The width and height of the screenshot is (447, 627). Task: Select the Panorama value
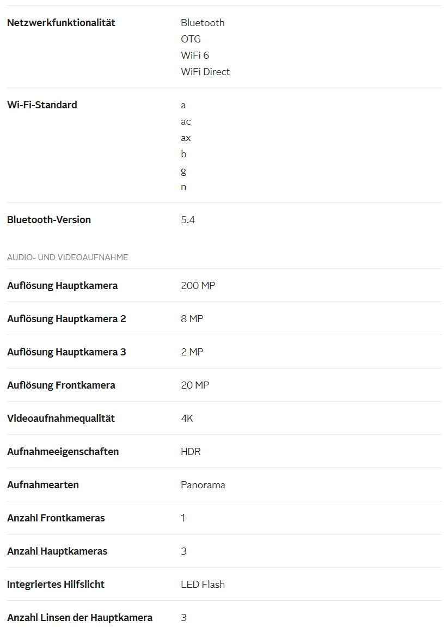[203, 484]
